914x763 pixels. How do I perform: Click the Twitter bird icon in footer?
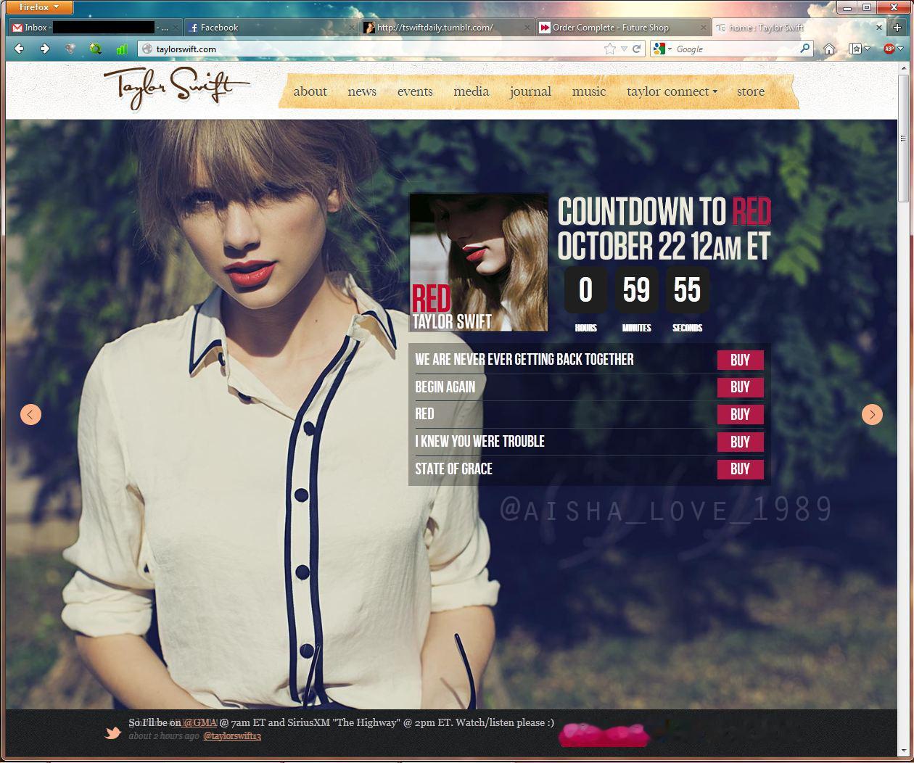[112, 733]
